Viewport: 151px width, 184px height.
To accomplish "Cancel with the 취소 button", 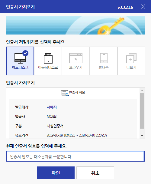I will [x=95, y=173].
